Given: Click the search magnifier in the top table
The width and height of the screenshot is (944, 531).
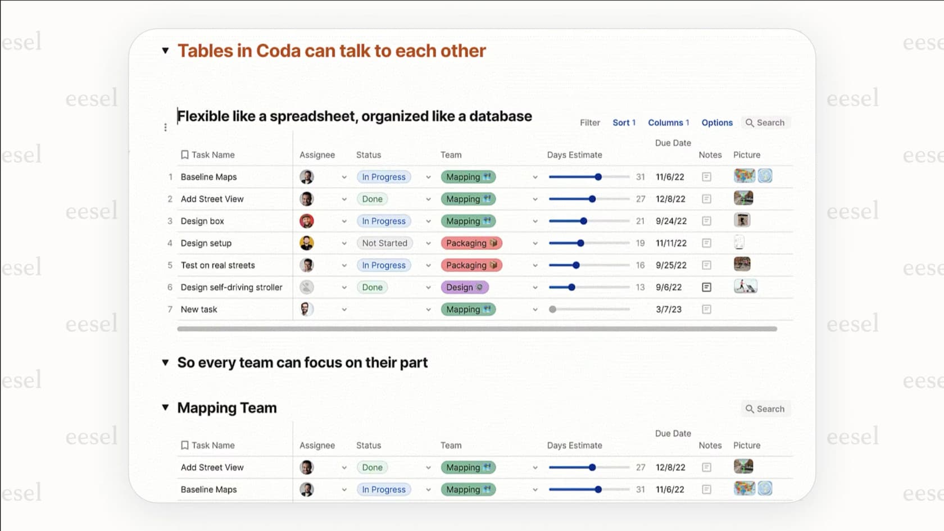Looking at the screenshot, I should click(749, 122).
